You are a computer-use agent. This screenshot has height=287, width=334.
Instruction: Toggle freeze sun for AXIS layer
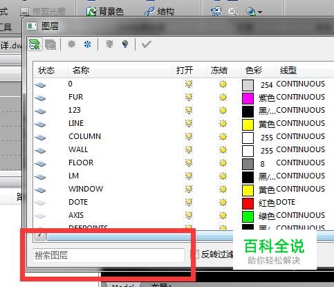point(223,216)
